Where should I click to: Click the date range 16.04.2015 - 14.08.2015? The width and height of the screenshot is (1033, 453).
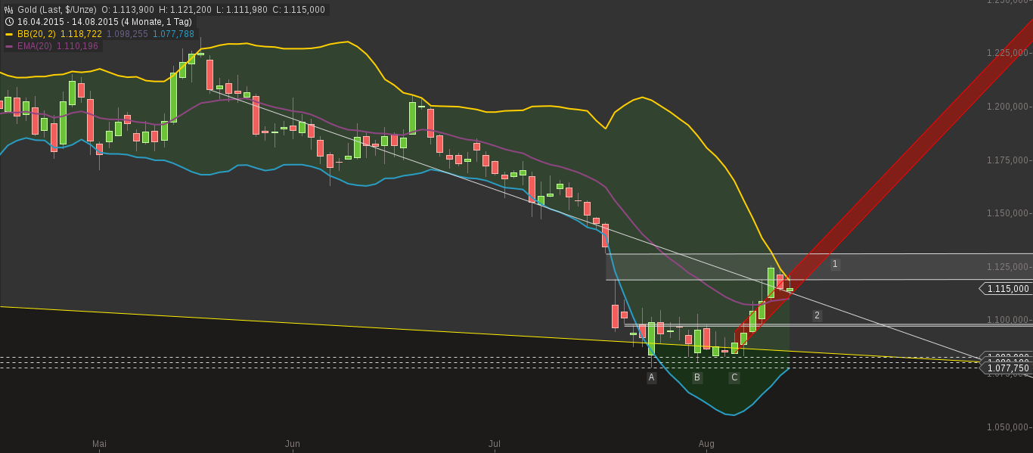(x=67, y=22)
